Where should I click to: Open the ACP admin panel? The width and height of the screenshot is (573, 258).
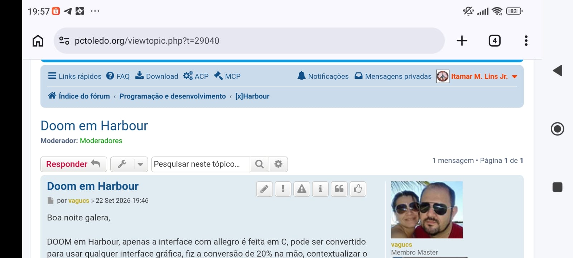(x=196, y=76)
